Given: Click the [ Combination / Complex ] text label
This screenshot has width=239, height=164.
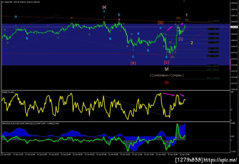Looking at the screenshot, I should (x=167, y=75).
